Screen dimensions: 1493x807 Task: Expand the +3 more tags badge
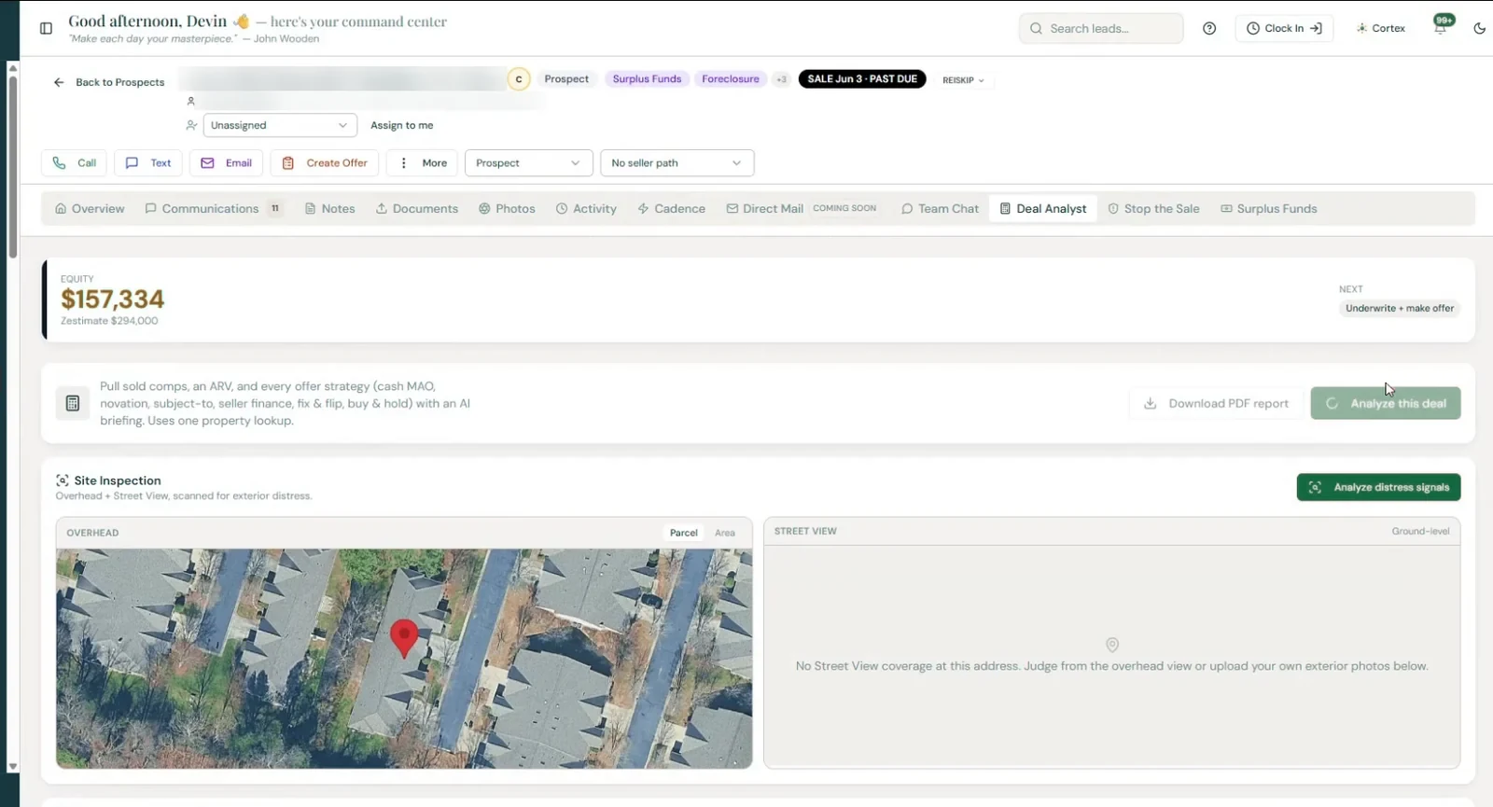point(781,79)
